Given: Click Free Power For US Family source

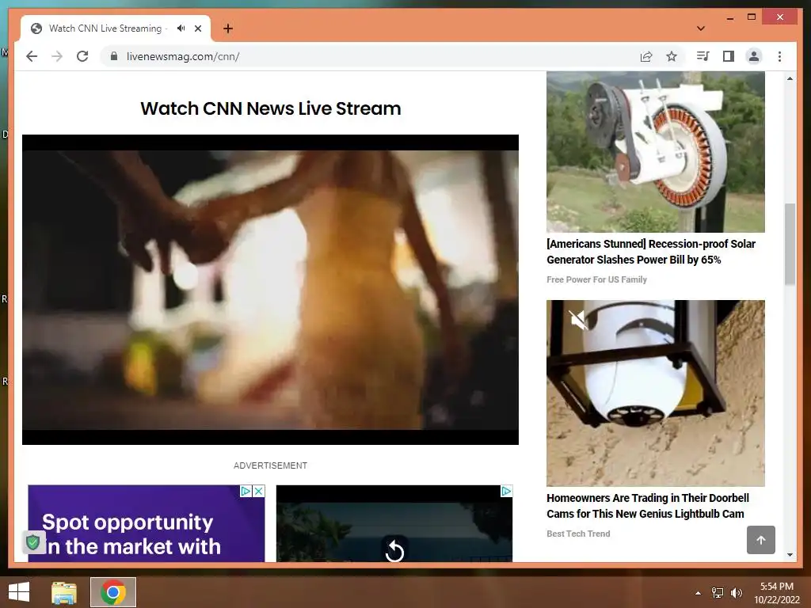Looking at the screenshot, I should tap(596, 279).
